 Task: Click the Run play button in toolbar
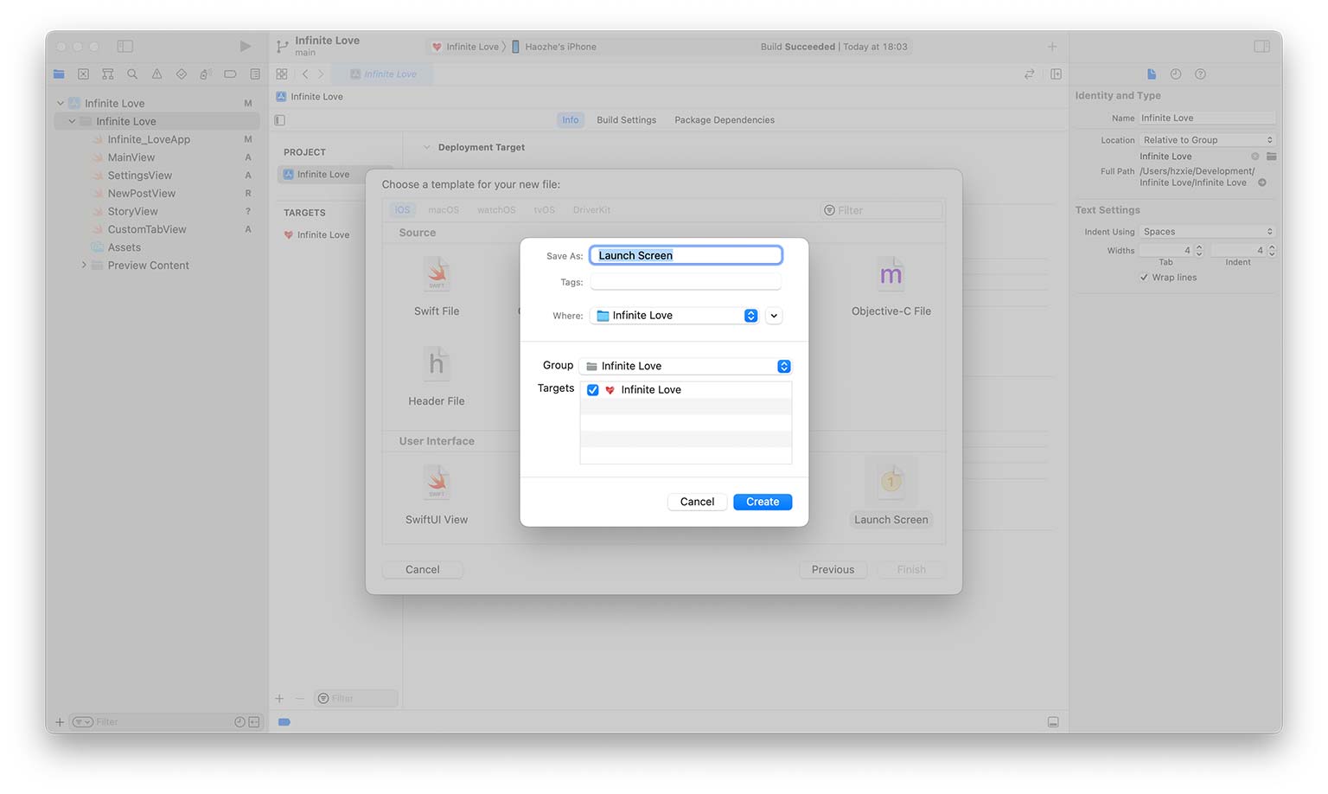[246, 46]
